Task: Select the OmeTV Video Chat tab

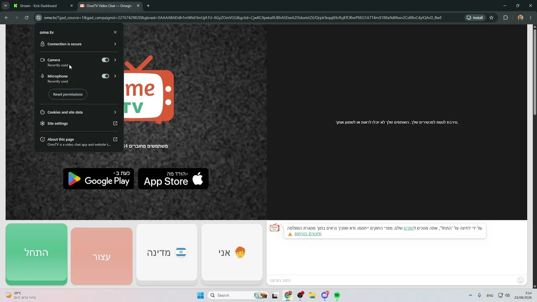Action: [x=109, y=6]
